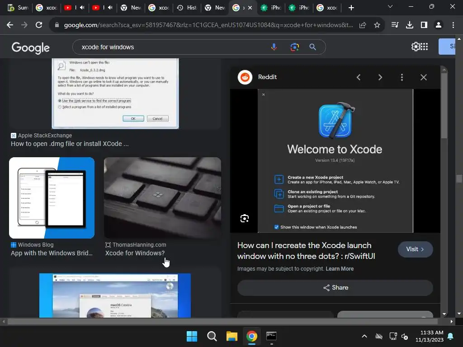Open the Apple StackExchange dmg file result
Viewport: 463px width, 347px height.
(70, 144)
